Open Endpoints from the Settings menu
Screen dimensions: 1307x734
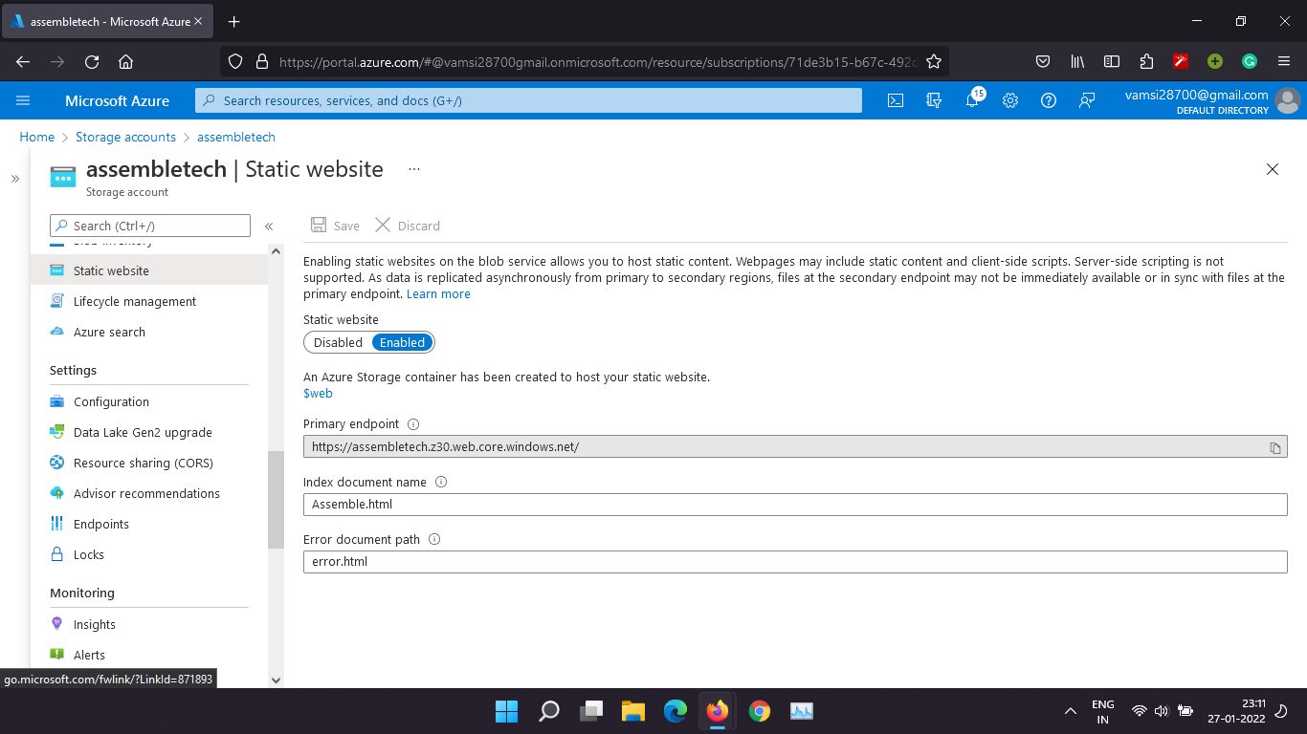coord(100,524)
